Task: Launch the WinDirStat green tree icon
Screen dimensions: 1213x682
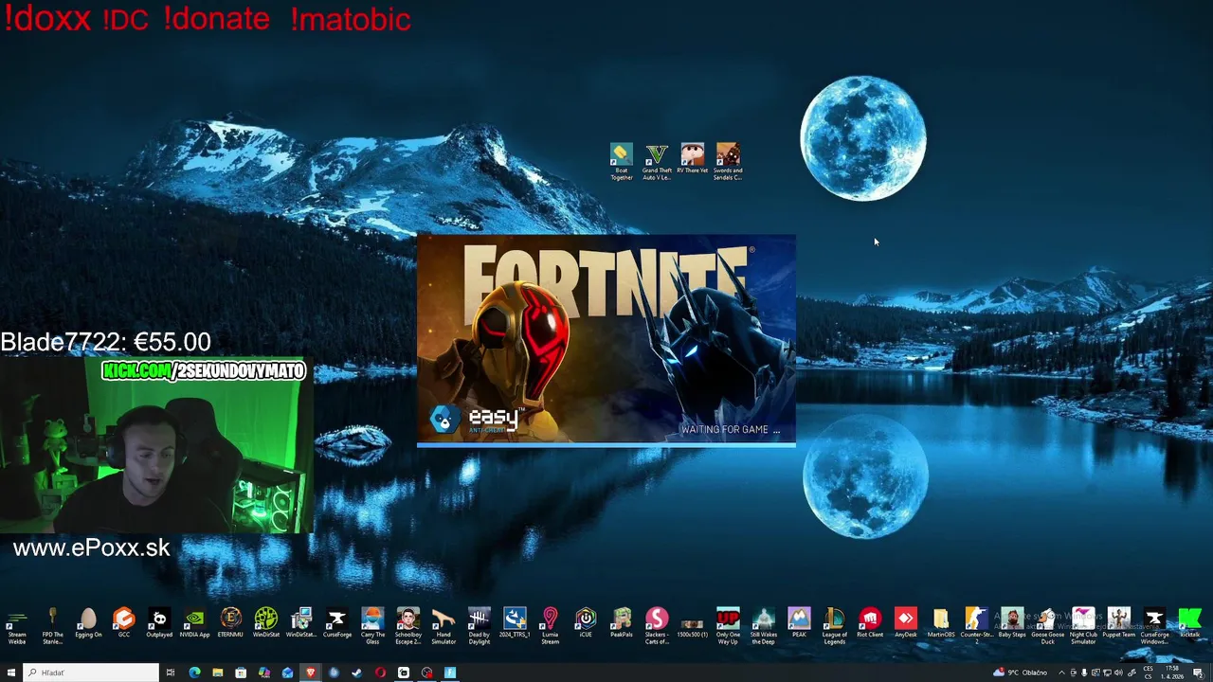Action: click(265, 623)
